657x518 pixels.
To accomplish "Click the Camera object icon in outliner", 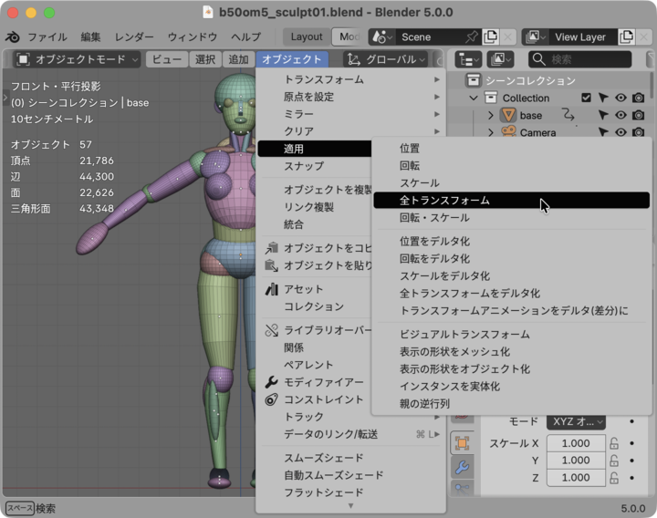I will pos(508,132).
